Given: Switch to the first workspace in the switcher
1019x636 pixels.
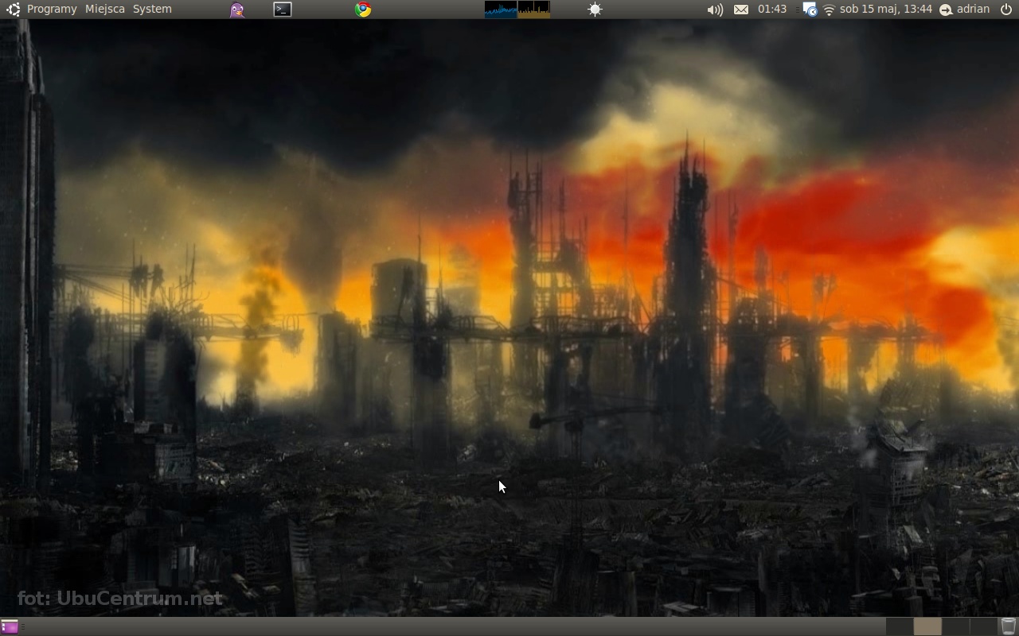Looking at the screenshot, I should (900, 626).
